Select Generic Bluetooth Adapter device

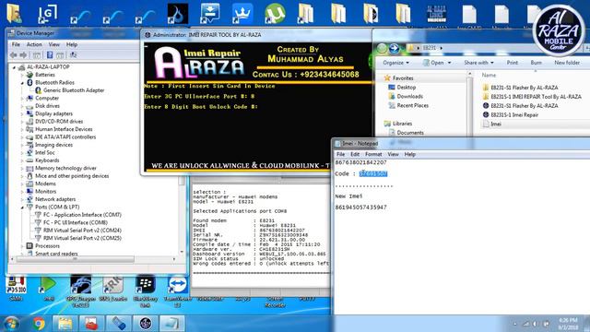pyautogui.click(x=74, y=90)
